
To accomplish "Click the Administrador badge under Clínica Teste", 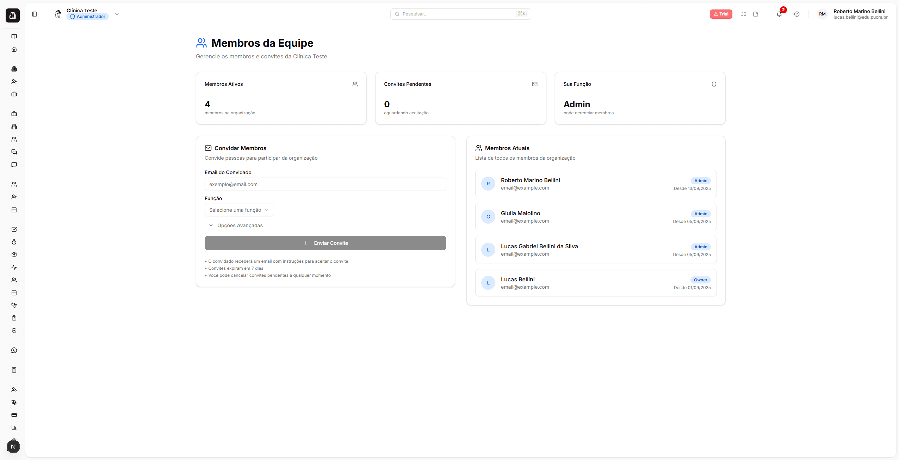I will coord(87,16).
